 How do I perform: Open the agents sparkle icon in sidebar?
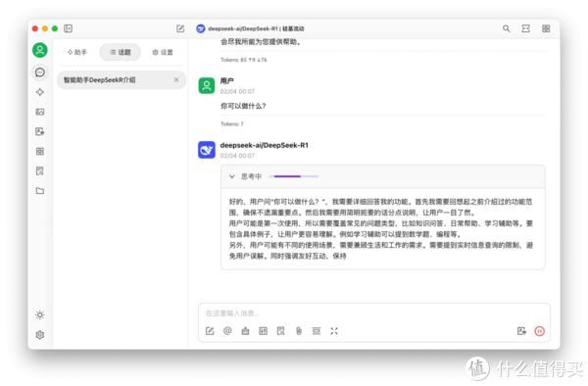[40, 92]
